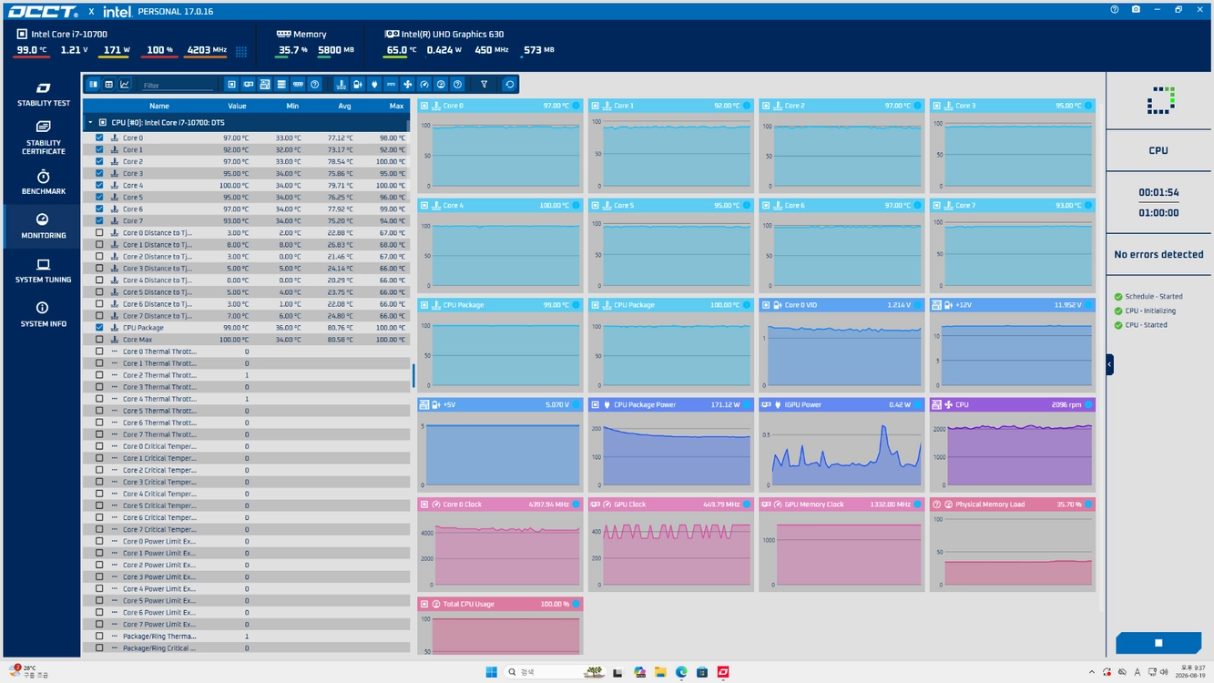Filter sensors by clock gauge icon

pyautogui.click(x=423, y=85)
